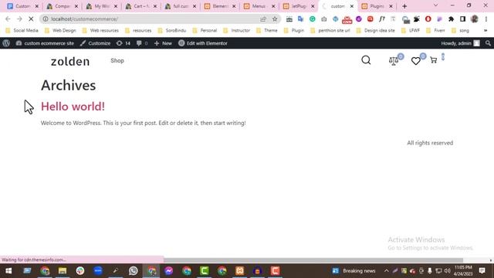The image size is (494, 278).
Task: Switch to the Menus tab
Action: click(259, 6)
